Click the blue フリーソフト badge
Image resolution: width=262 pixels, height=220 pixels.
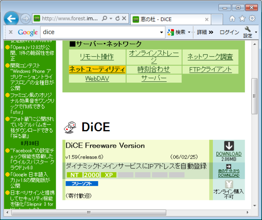tap(82, 184)
